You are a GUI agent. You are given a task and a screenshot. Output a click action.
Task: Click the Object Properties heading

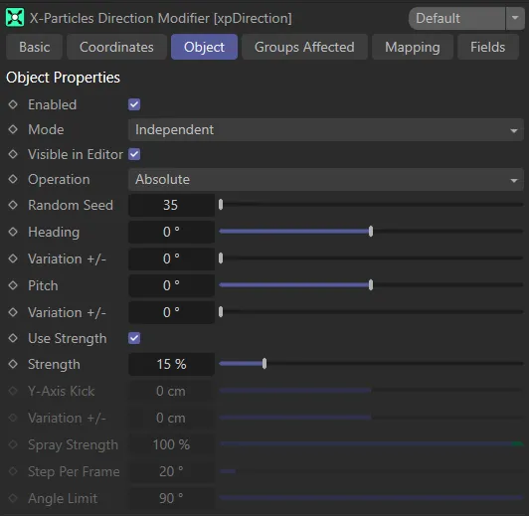63,78
